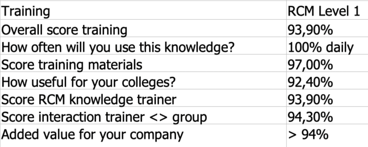The width and height of the screenshot is (368, 147).
Task: Select the "Score training materials" label cell
Action: click(72, 65)
